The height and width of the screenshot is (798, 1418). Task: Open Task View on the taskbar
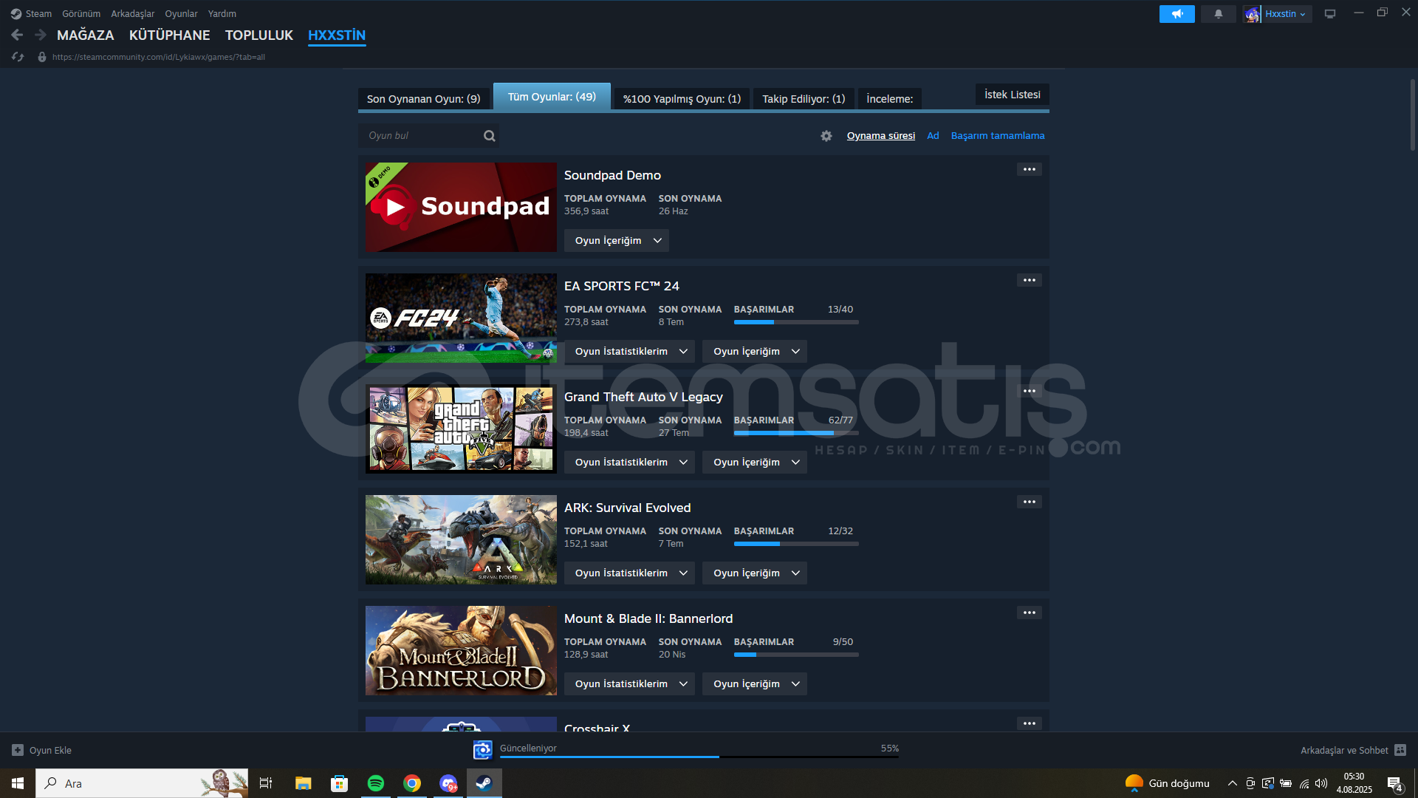(x=266, y=783)
